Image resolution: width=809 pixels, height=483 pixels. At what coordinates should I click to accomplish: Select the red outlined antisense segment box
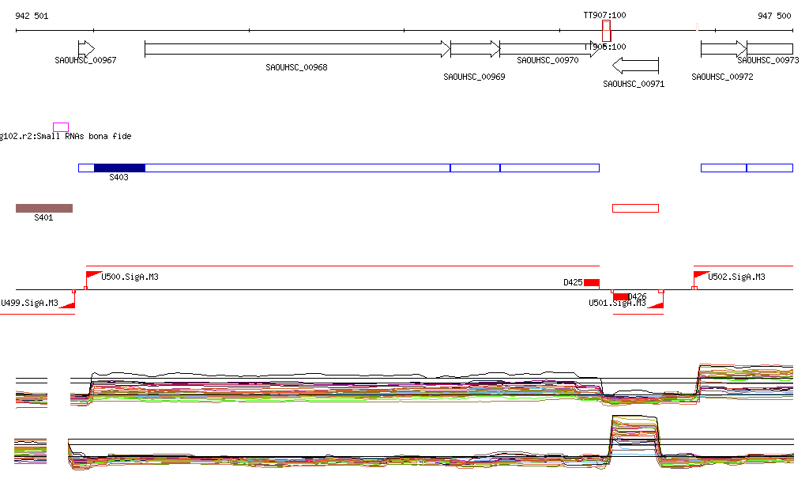coord(636,209)
